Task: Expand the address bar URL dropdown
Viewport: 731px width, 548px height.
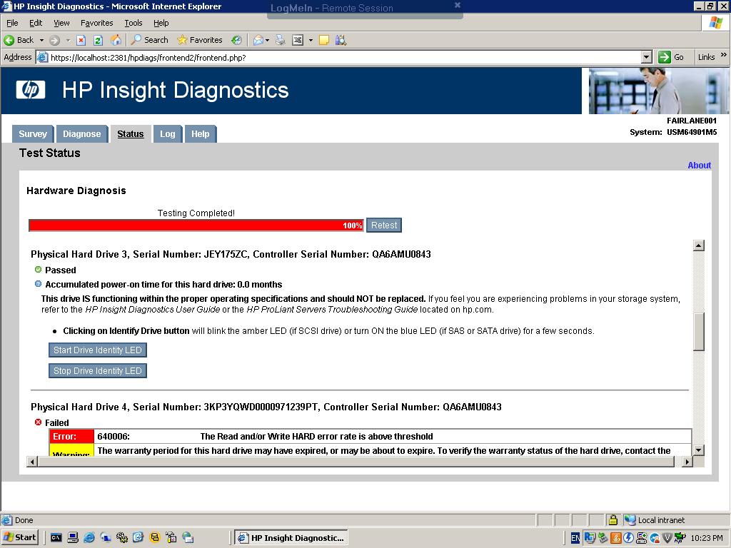Action: [647, 57]
